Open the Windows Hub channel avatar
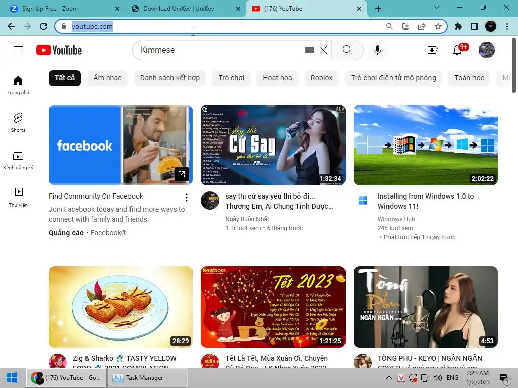The width and height of the screenshot is (518, 388). [362, 200]
